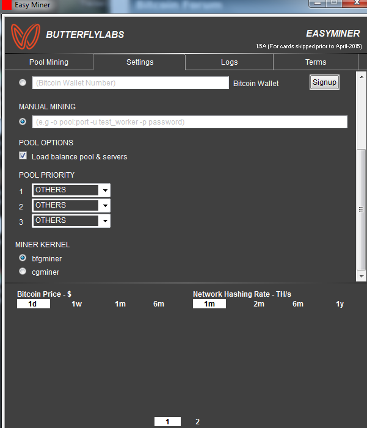Open pool priority 1 dropdown

(x=71, y=190)
